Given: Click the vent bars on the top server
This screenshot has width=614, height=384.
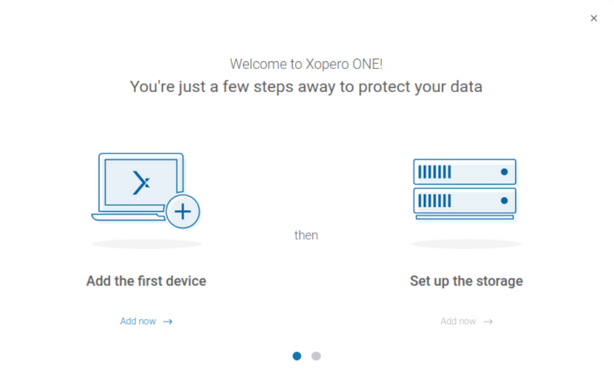Looking at the screenshot, I should tap(434, 172).
